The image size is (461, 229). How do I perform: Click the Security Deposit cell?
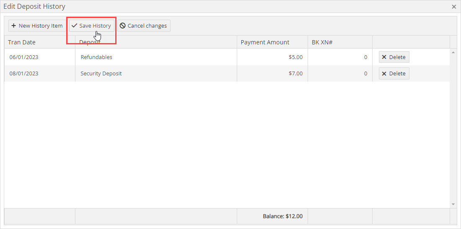(101, 73)
